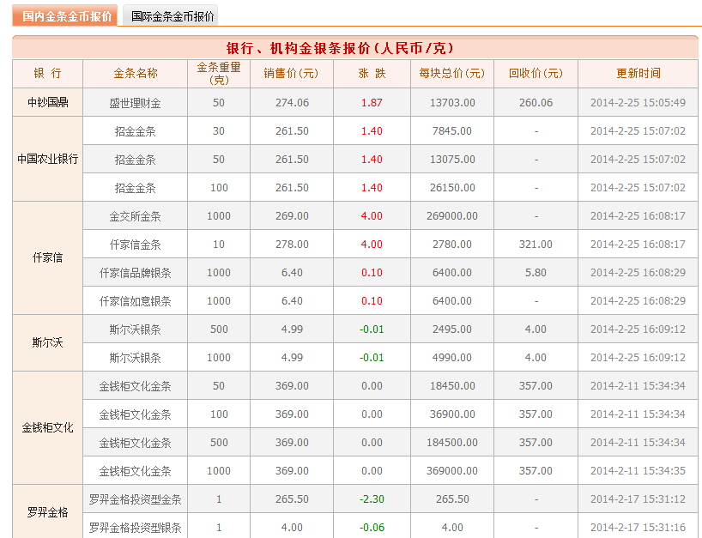Click the 回收价(元) column header
Screen dimensions: 702x538
(536, 74)
